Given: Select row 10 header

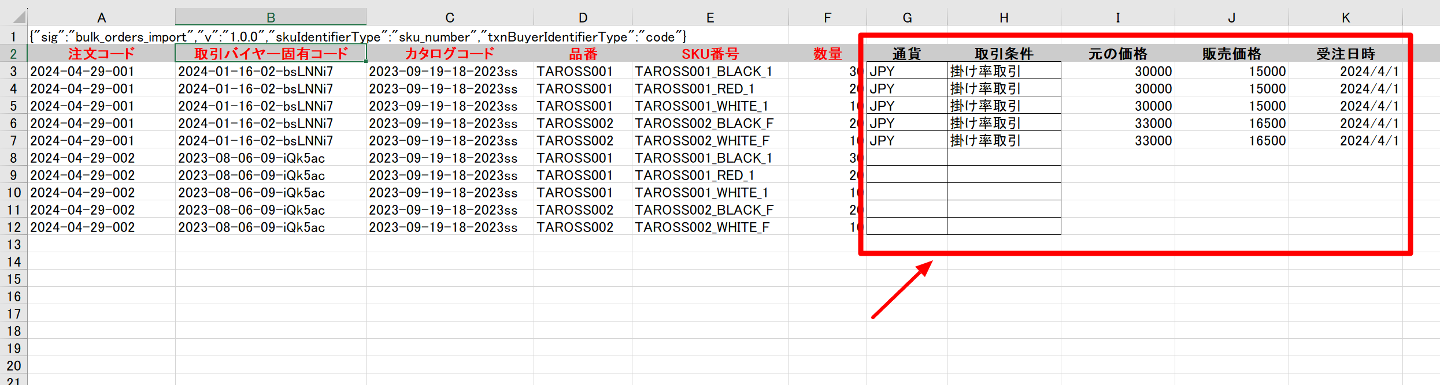Looking at the screenshot, I should pyautogui.click(x=13, y=193).
